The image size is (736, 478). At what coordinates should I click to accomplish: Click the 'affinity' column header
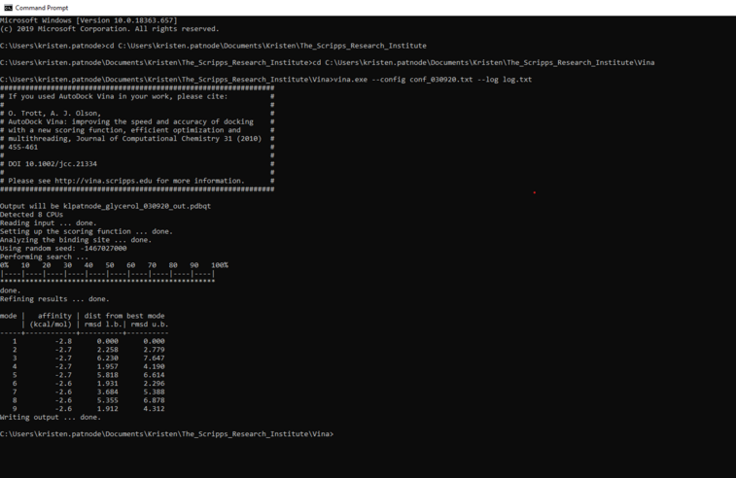tap(54, 316)
